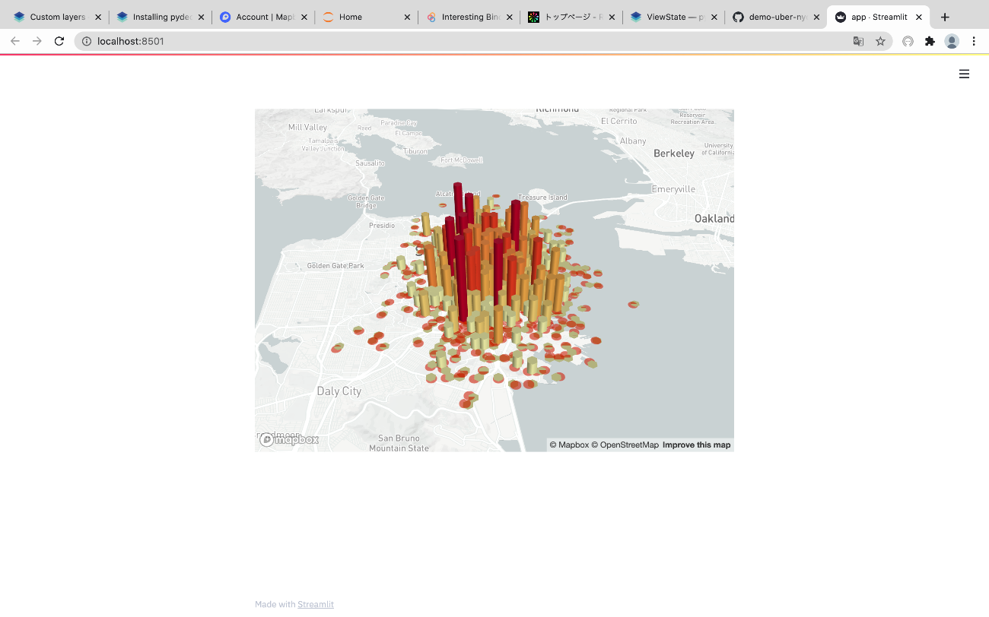The image size is (989, 617).
Task: Click the © OpenStreetMap attribution link
Action: click(625, 445)
